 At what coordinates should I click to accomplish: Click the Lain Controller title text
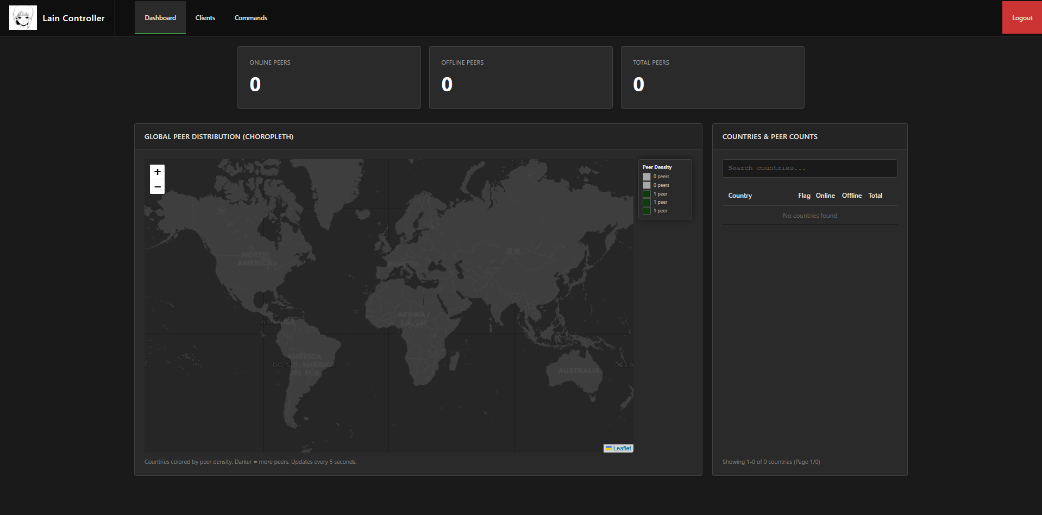pyautogui.click(x=74, y=18)
